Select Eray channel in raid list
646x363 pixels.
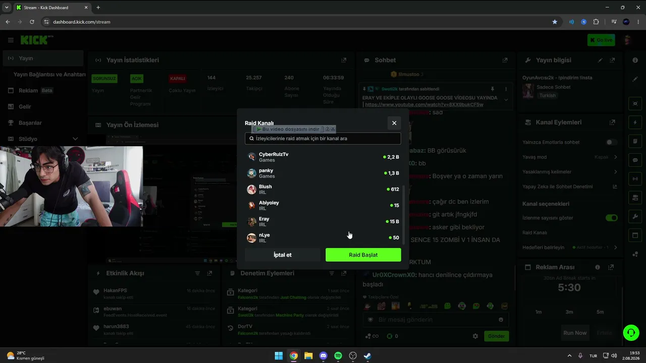(323, 221)
